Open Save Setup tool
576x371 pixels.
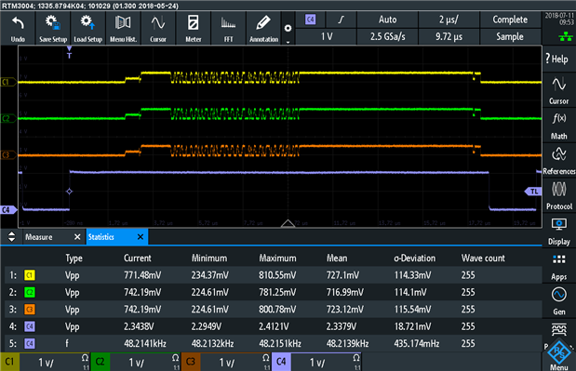(x=53, y=28)
